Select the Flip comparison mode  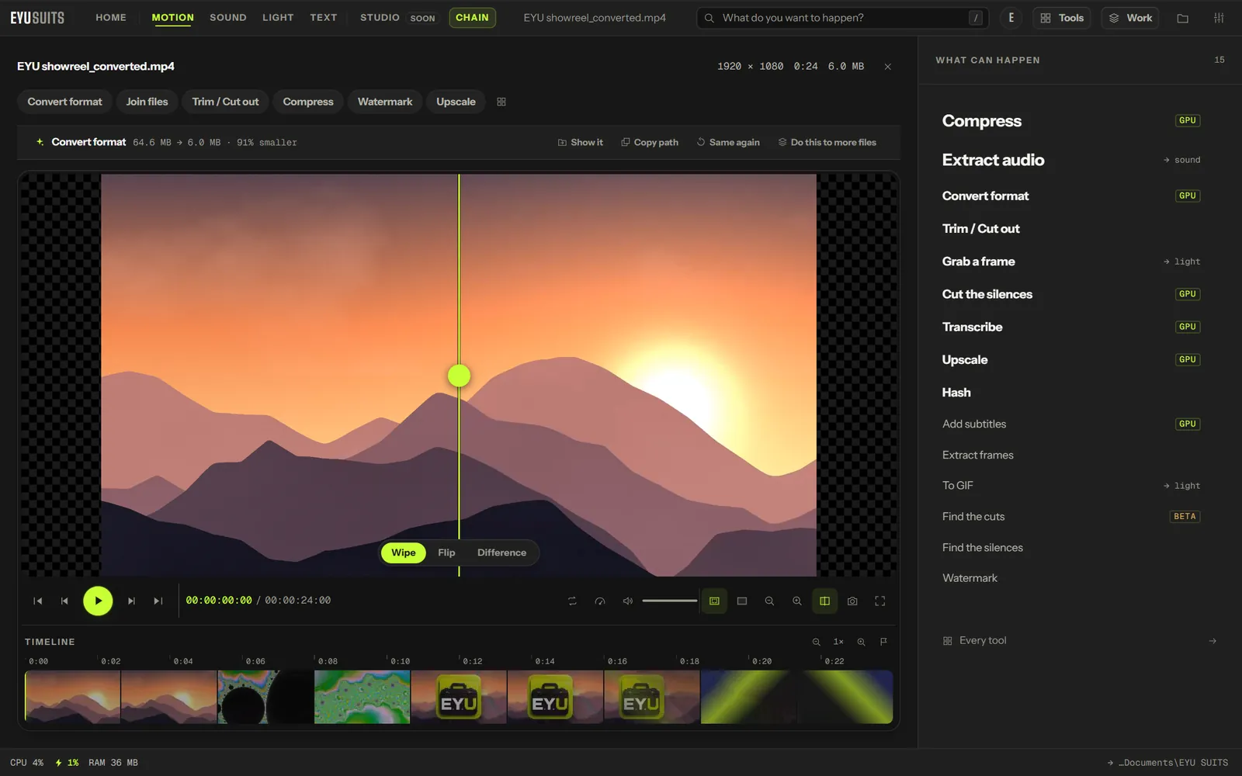(x=446, y=553)
